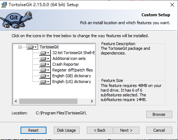Click the TortoiseGit root feature drive icon

click(x=31, y=47)
